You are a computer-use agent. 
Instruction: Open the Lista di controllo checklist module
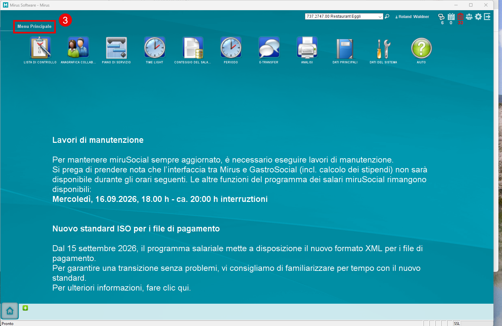(x=40, y=48)
